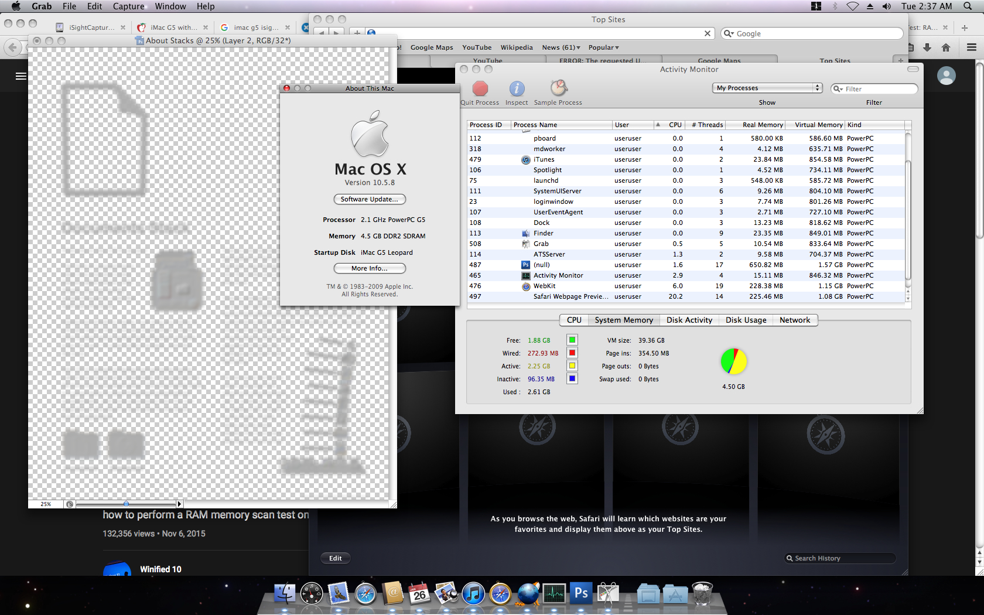Viewport: 984px width, 615px height.
Task: Open the browser hamburger menu icon
Action: click(x=972, y=47)
